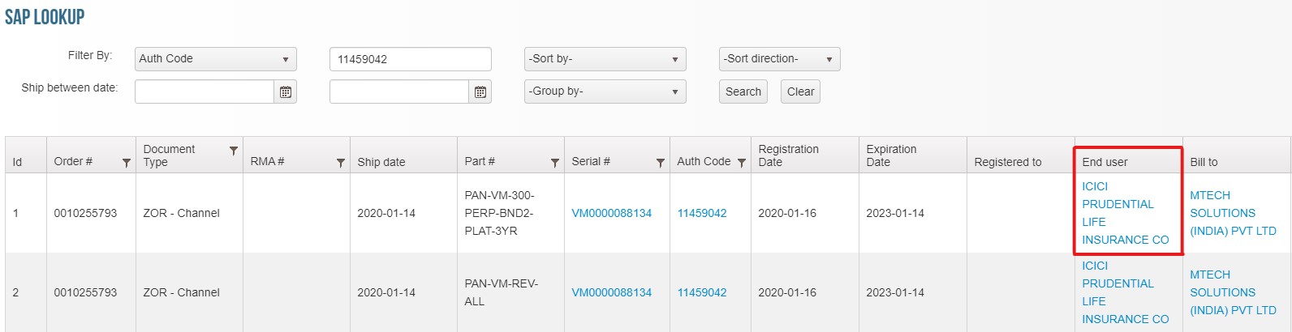Screen dimensions: 1292x332
Task: Open ICICI Prudential end user link in row 1
Action: pos(1125,213)
